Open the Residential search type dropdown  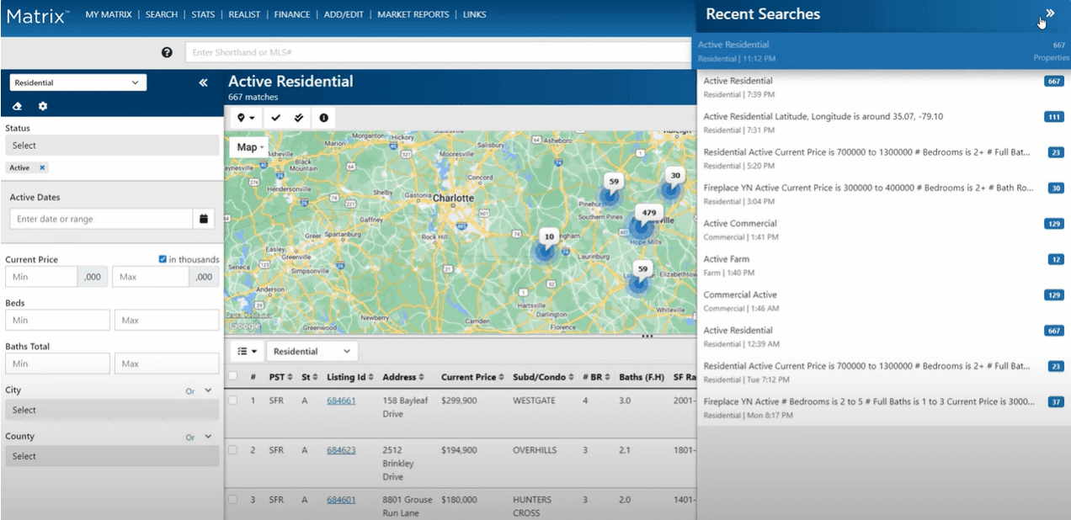[77, 82]
